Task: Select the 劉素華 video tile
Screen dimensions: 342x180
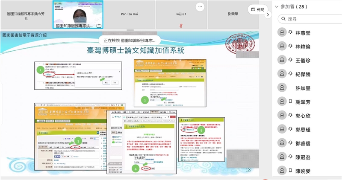Action: (x=233, y=15)
